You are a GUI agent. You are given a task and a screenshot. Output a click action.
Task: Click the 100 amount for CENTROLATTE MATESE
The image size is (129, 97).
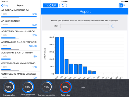click(x=34, y=78)
